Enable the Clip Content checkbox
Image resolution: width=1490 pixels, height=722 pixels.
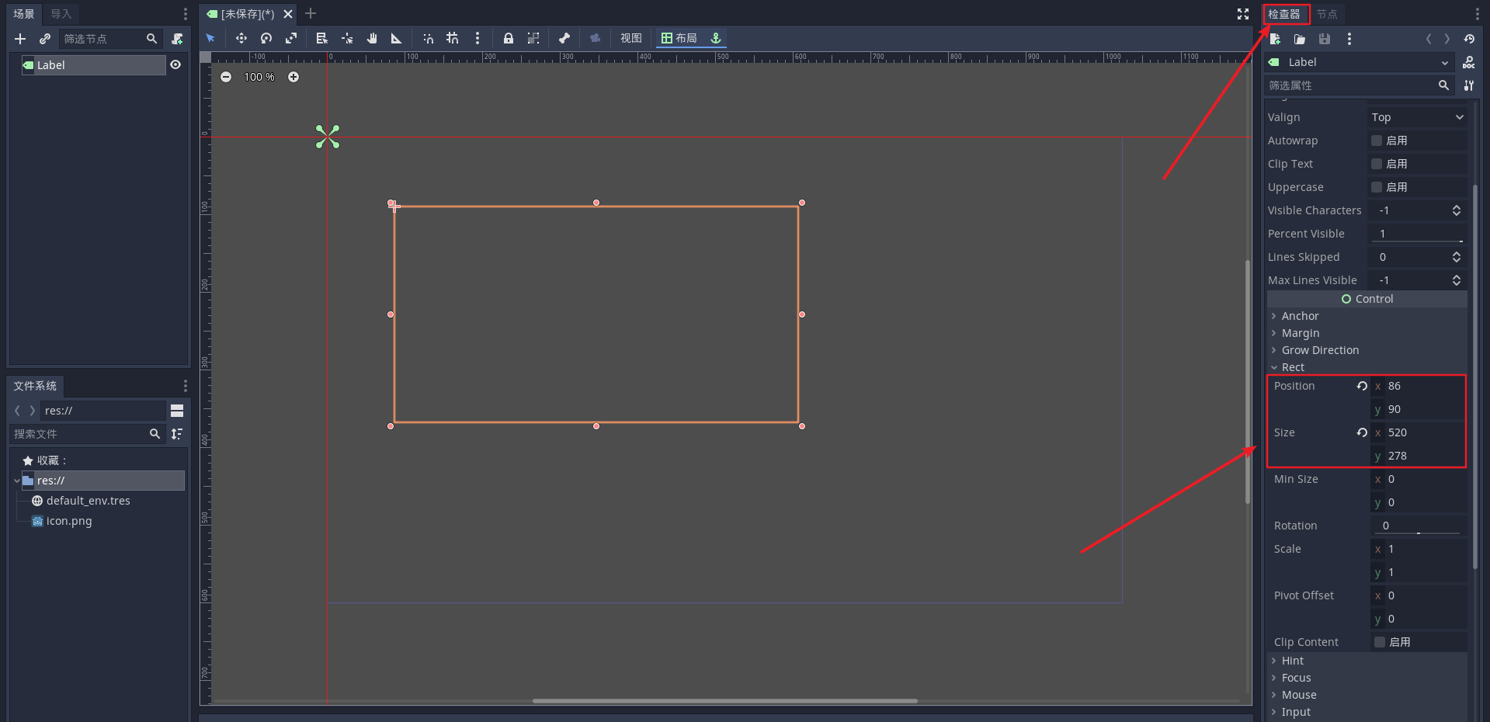click(1380, 642)
